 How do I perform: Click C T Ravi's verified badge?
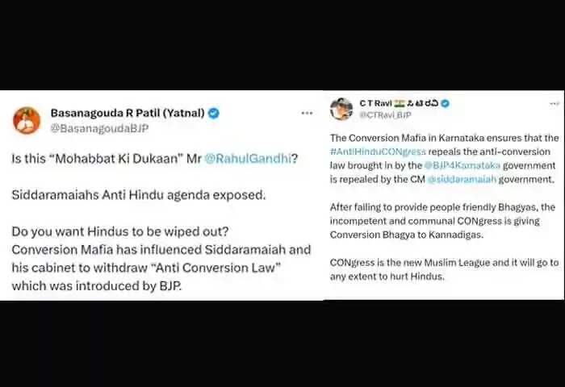446,103
